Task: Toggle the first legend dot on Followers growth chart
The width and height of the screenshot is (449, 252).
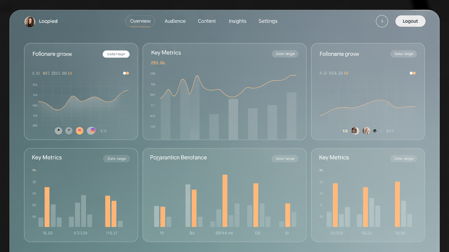Action: [124, 73]
